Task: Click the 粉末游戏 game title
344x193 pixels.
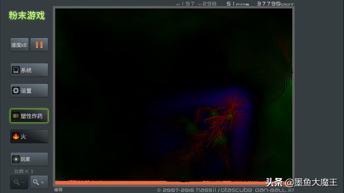Action: coord(27,15)
